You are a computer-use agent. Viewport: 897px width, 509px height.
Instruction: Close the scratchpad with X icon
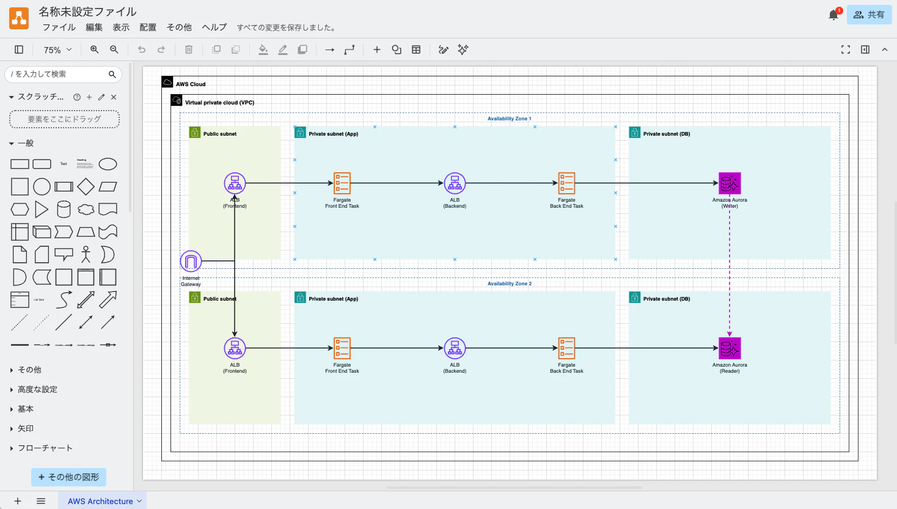tap(114, 97)
